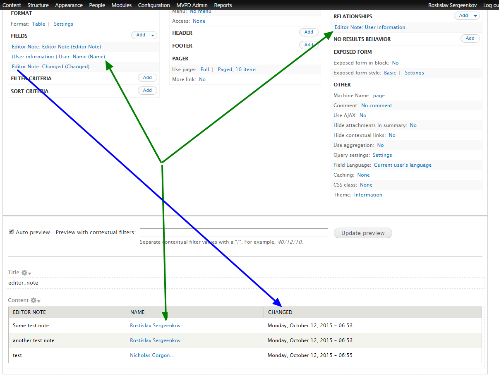Image resolution: width=499 pixels, height=381 pixels.
Task: Add a Sort Criteria entry
Action: click(x=147, y=90)
